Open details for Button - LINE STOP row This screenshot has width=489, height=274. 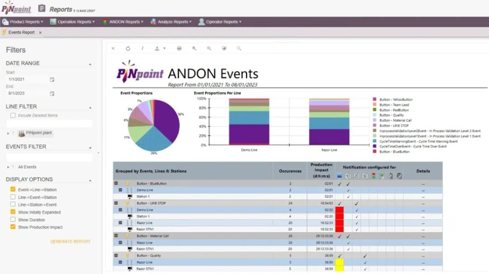(423, 203)
